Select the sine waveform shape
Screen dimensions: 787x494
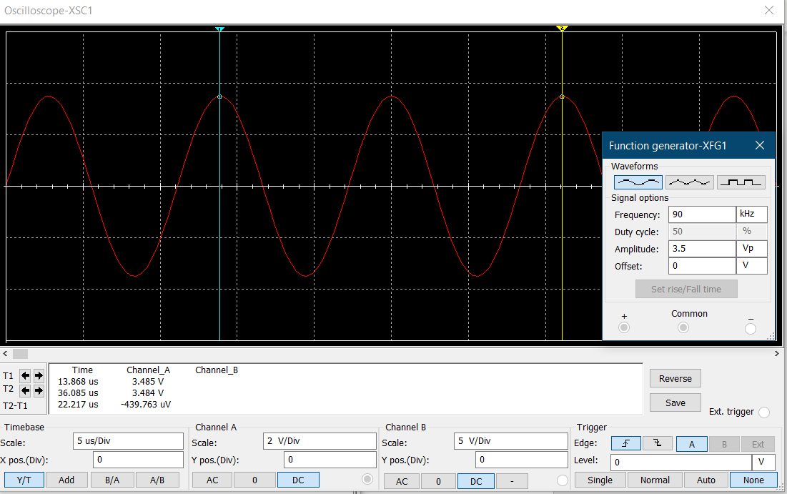coord(637,182)
